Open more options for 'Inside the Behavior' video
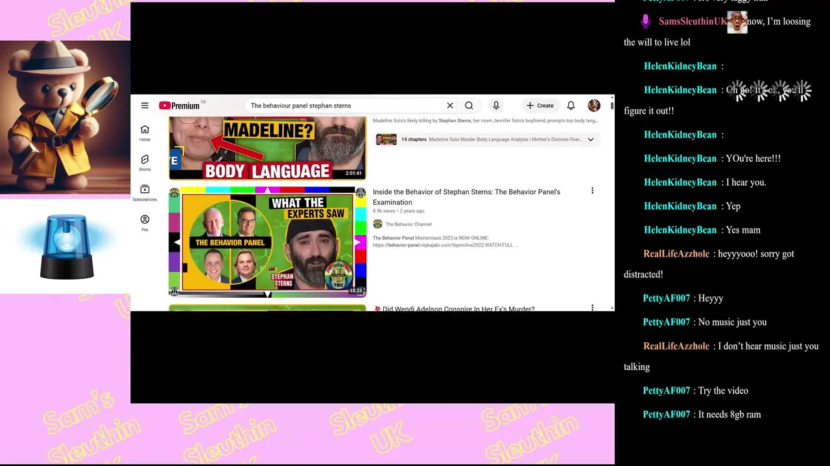The height and width of the screenshot is (466, 830). click(592, 191)
